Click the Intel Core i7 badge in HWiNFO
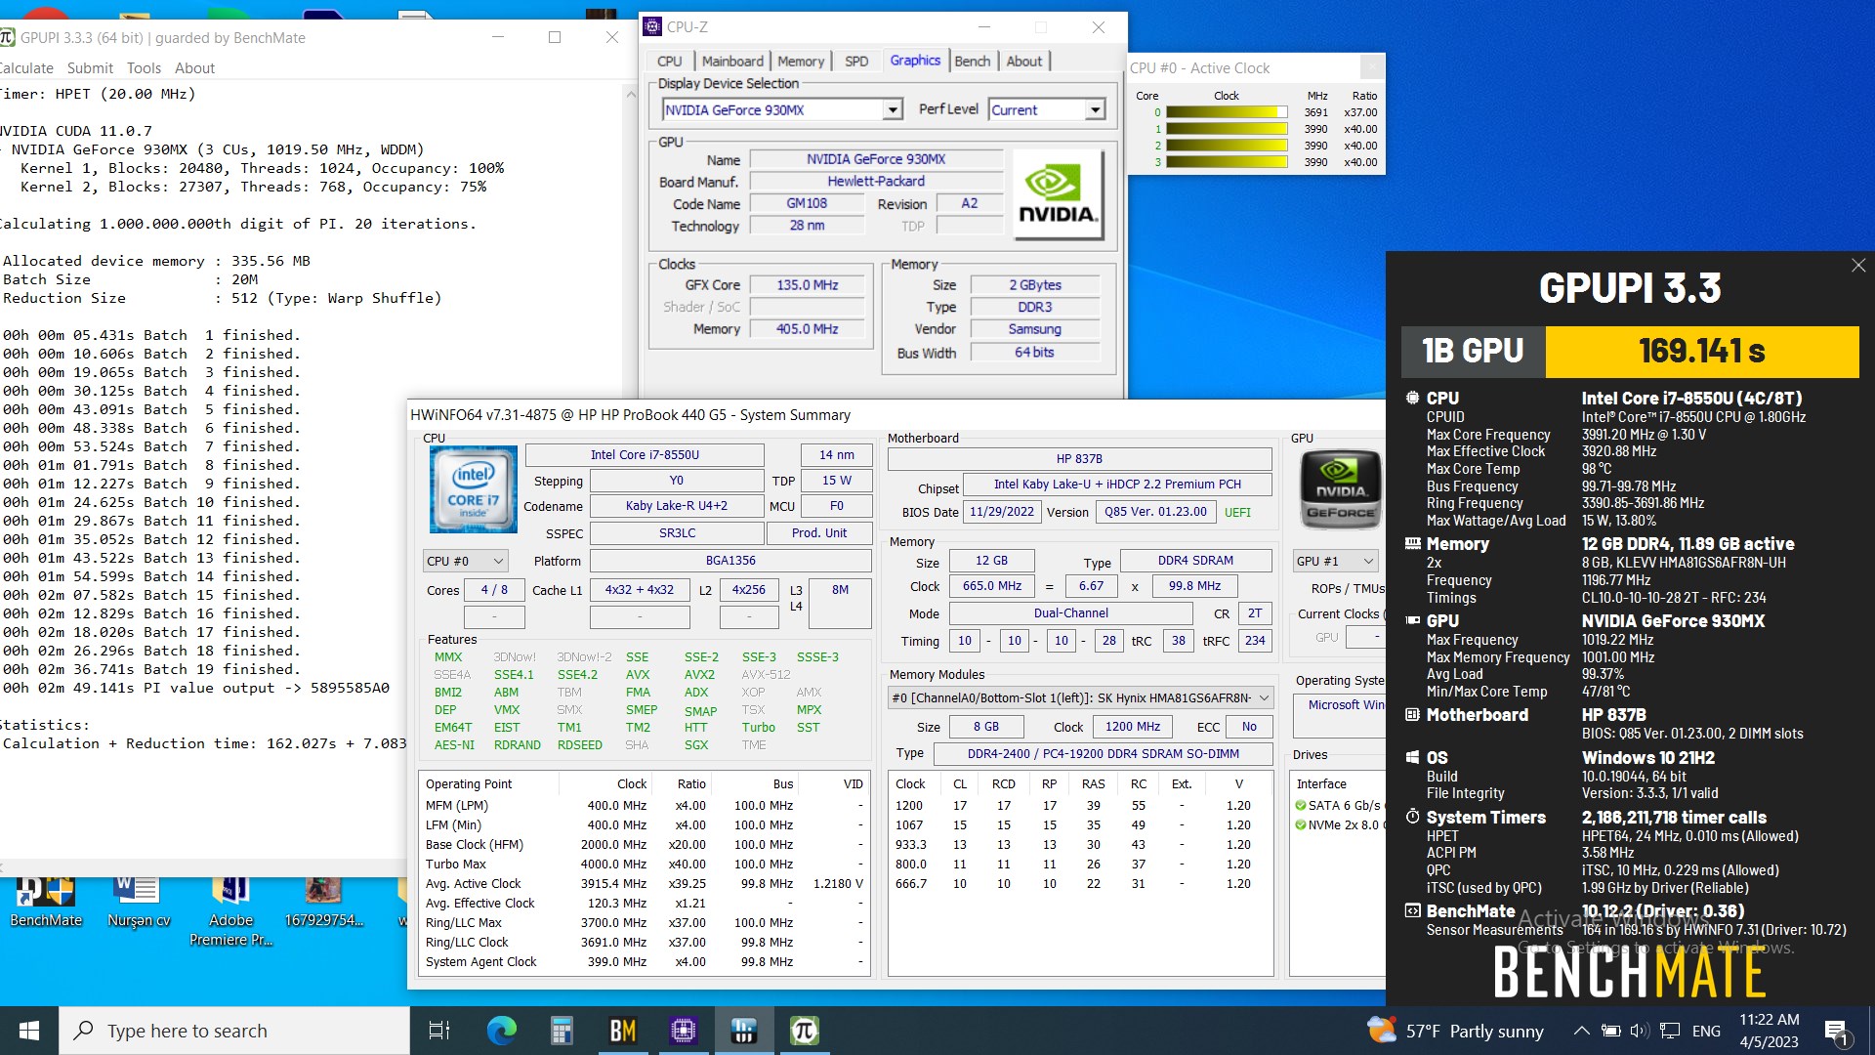This screenshot has width=1875, height=1055. pyautogui.click(x=474, y=489)
